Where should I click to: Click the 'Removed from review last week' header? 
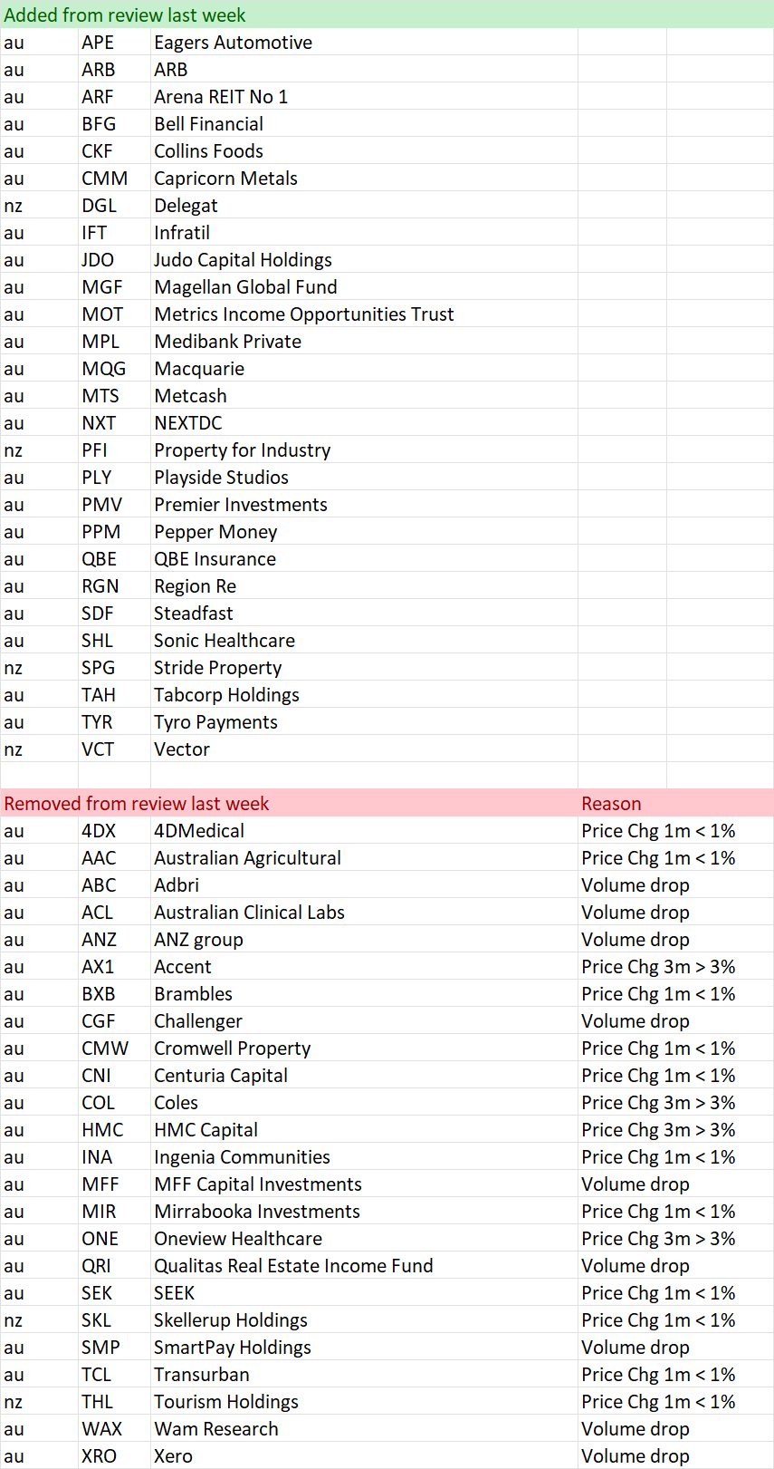click(x=137, y=803)
